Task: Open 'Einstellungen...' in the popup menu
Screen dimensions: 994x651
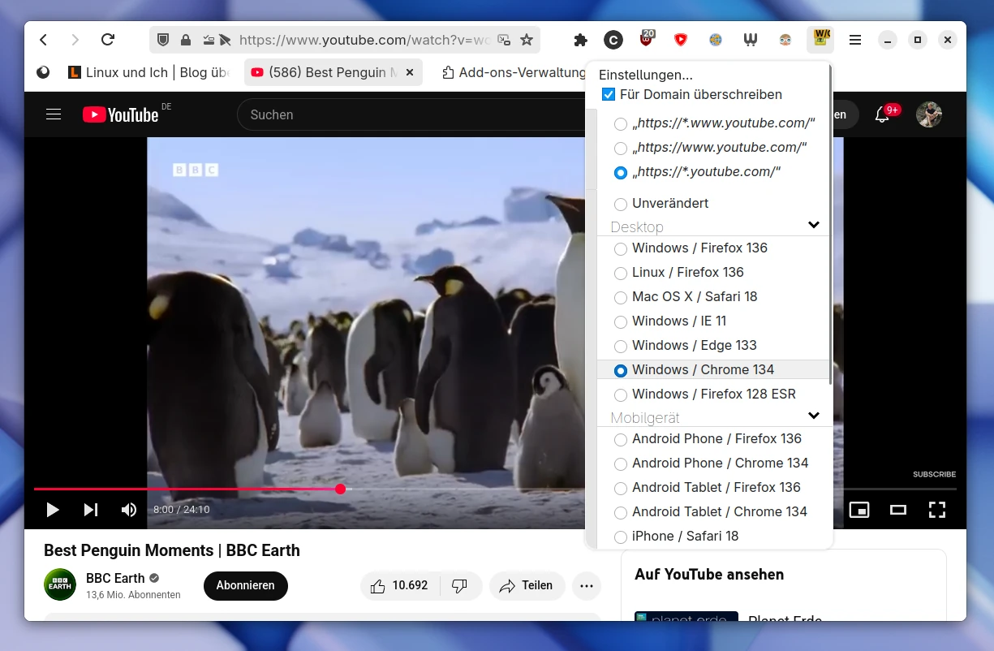Action: (646, 75)
